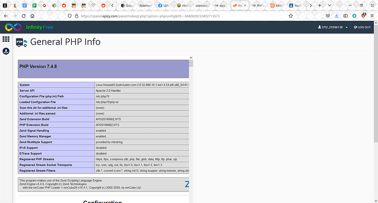The height and width of the screenshot is (203, 378).
Task: Click the Registered PHP Streams label
Action: pos(37,159)
